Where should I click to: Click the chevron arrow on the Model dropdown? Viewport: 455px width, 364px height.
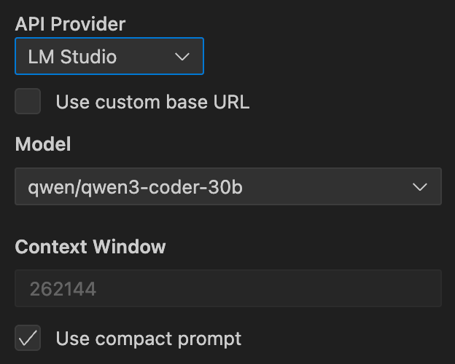click(420, 187)
